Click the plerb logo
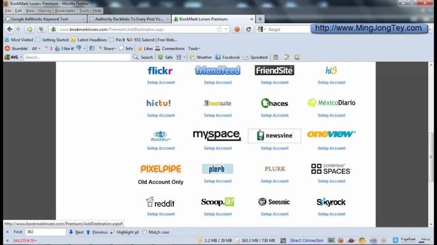The width and height of the screenshot is (437, 245). click(218, 168)
